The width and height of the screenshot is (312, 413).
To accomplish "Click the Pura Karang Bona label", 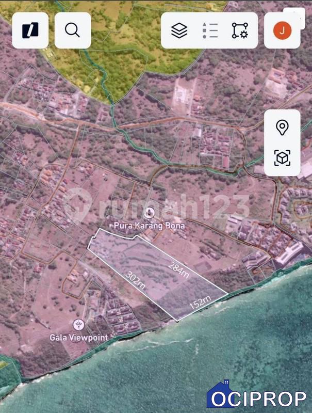I will coord(151,226).
